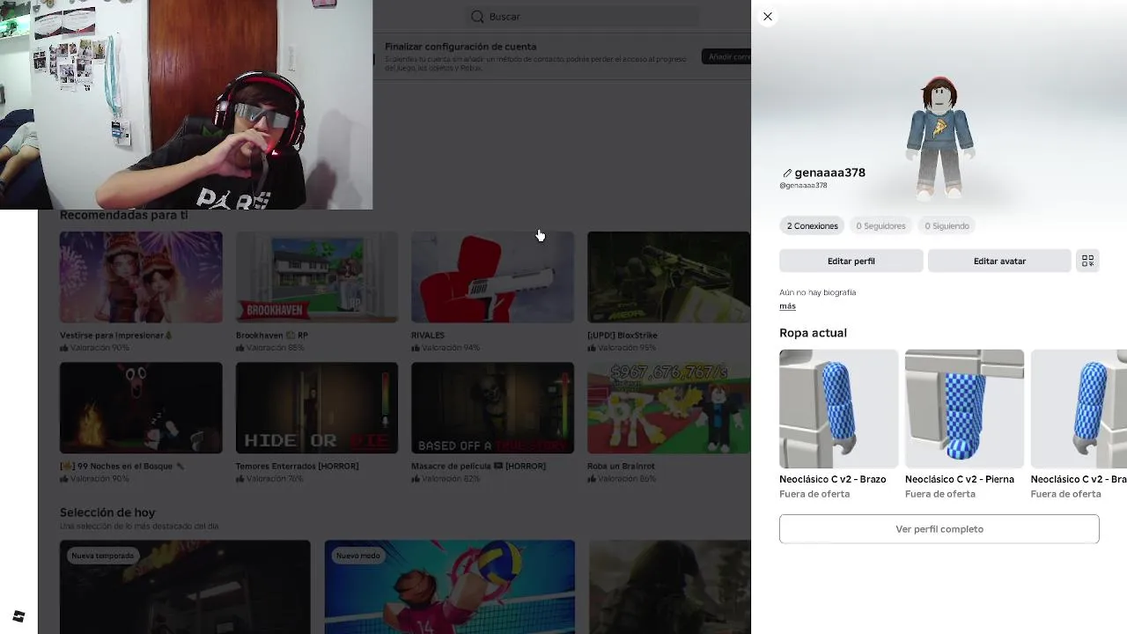Viewport: 1127px width, 634px height.
Task: Open the Nuevo modo volleyball card
Action: [449, 586]
